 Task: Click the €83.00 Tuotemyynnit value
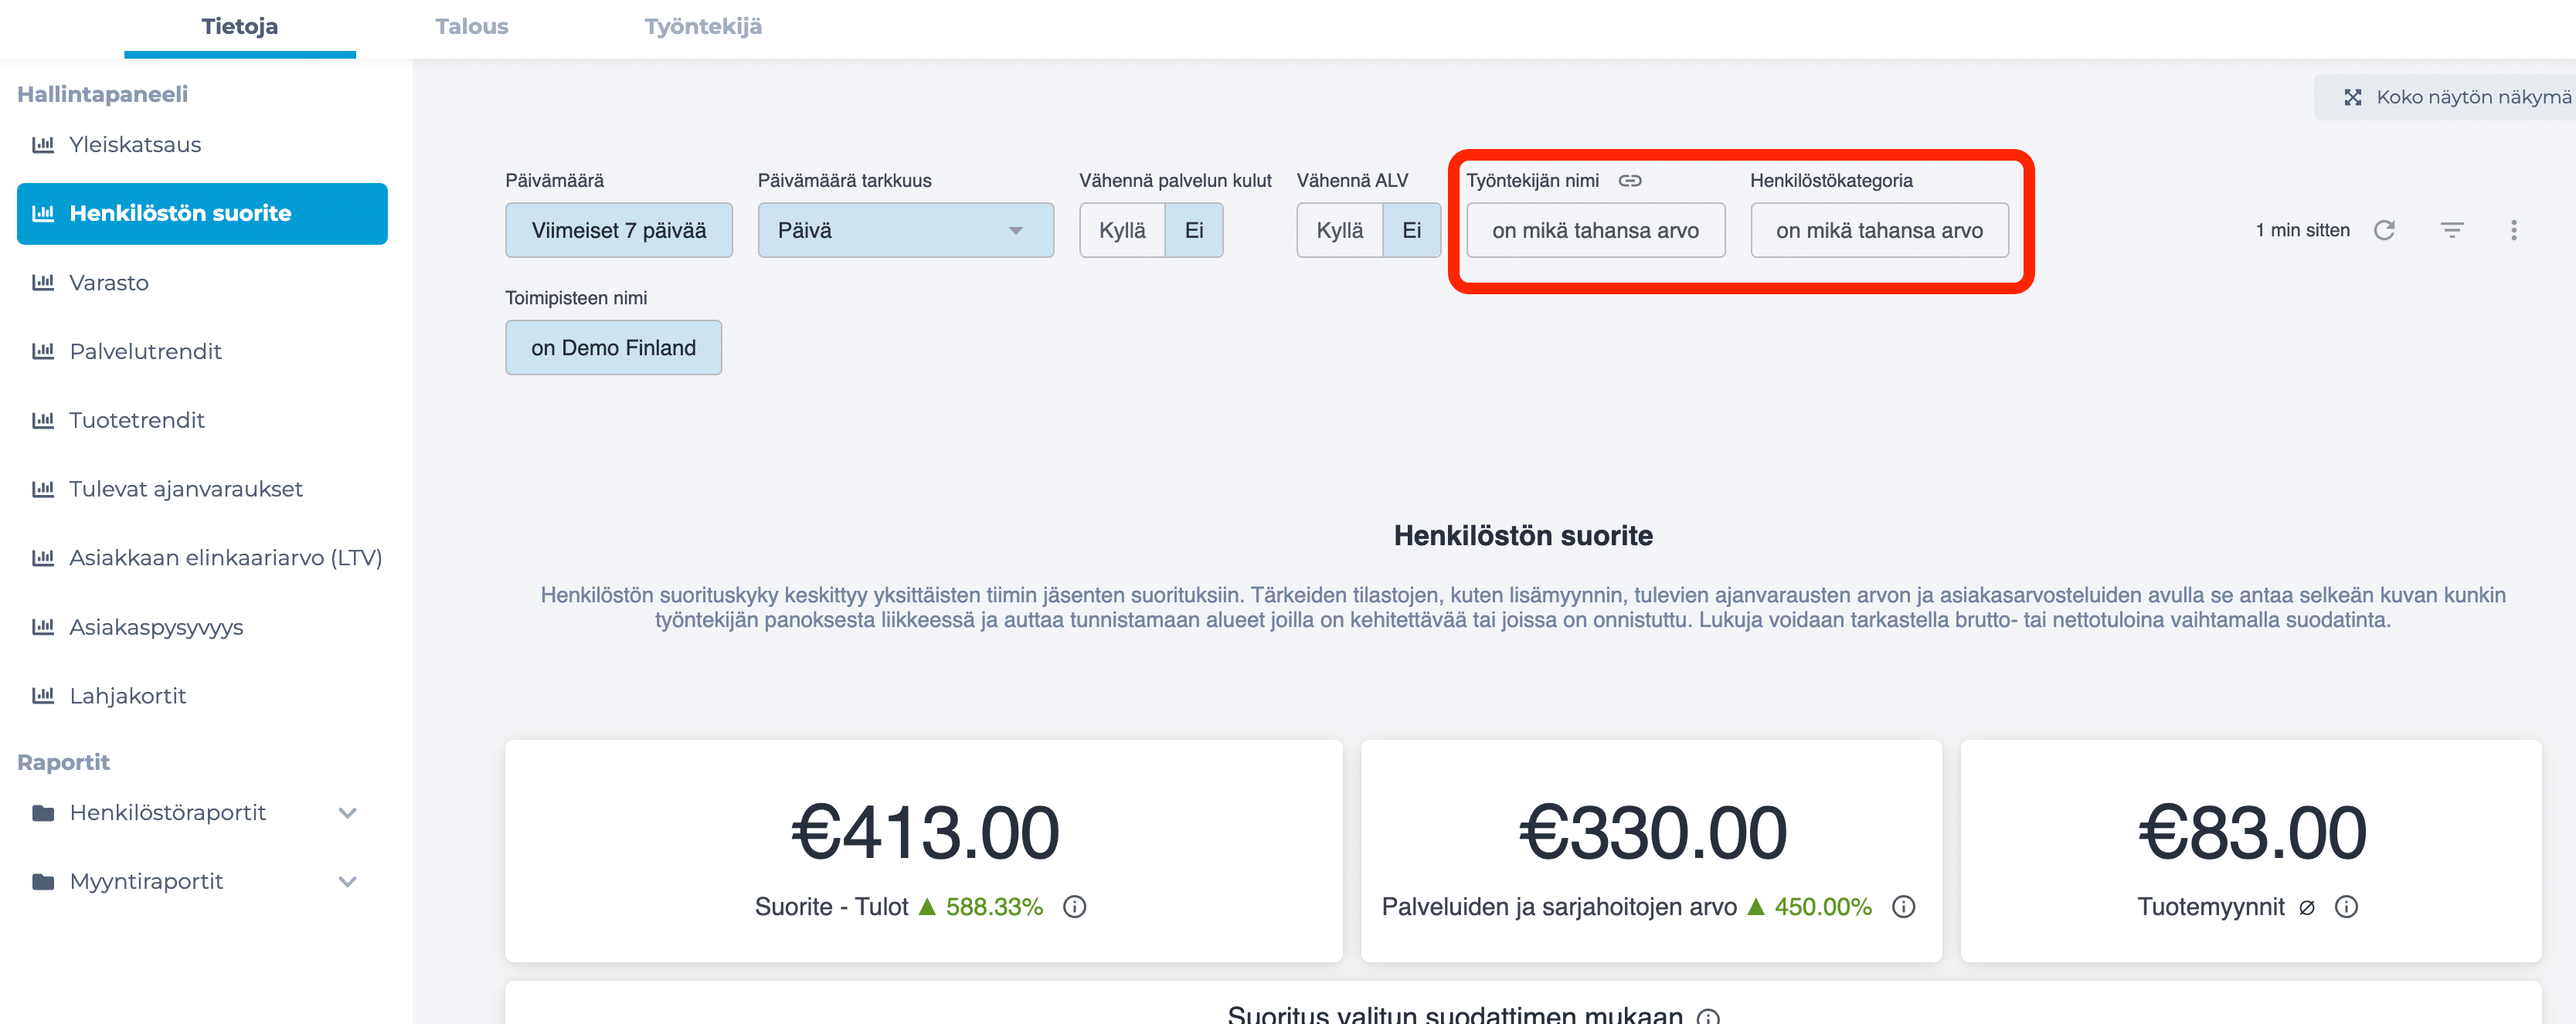click(2252, 832)
